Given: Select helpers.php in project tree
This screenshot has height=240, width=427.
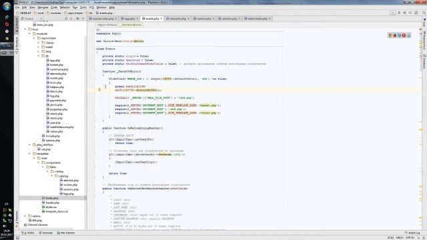Looking at the screenshot, I should pos(55,87).
